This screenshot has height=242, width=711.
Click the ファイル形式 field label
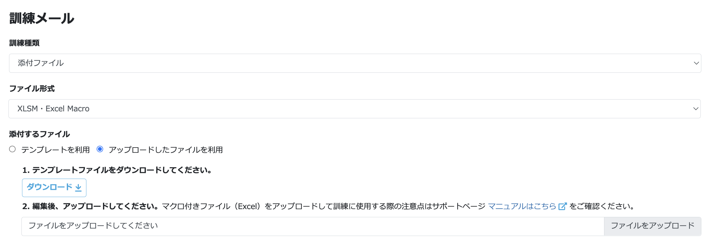coord(32,88)
